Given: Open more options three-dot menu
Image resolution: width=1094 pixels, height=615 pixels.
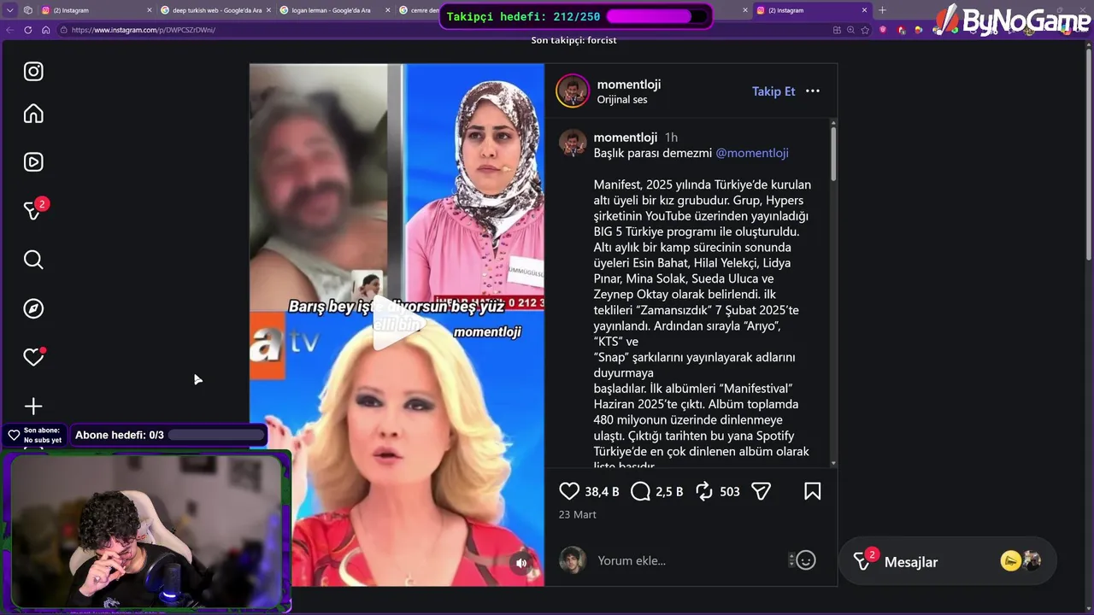Looking at the screenshot, I should (x=813, y=91).
